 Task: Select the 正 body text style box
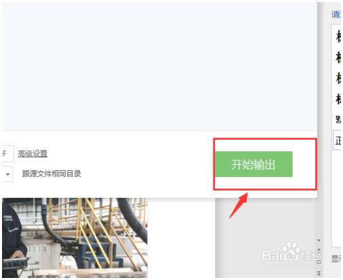tap(337, 140)
